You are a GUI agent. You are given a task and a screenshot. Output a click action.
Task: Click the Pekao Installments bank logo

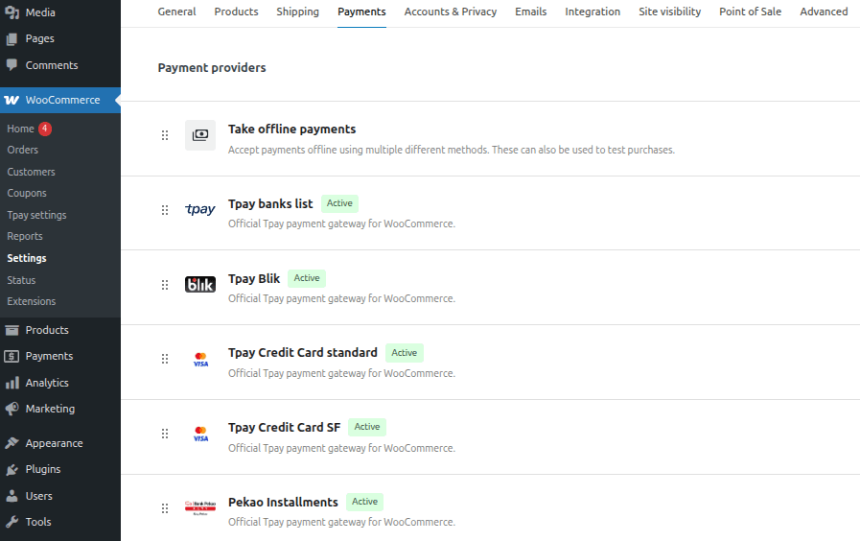click(x=200, y=507)
